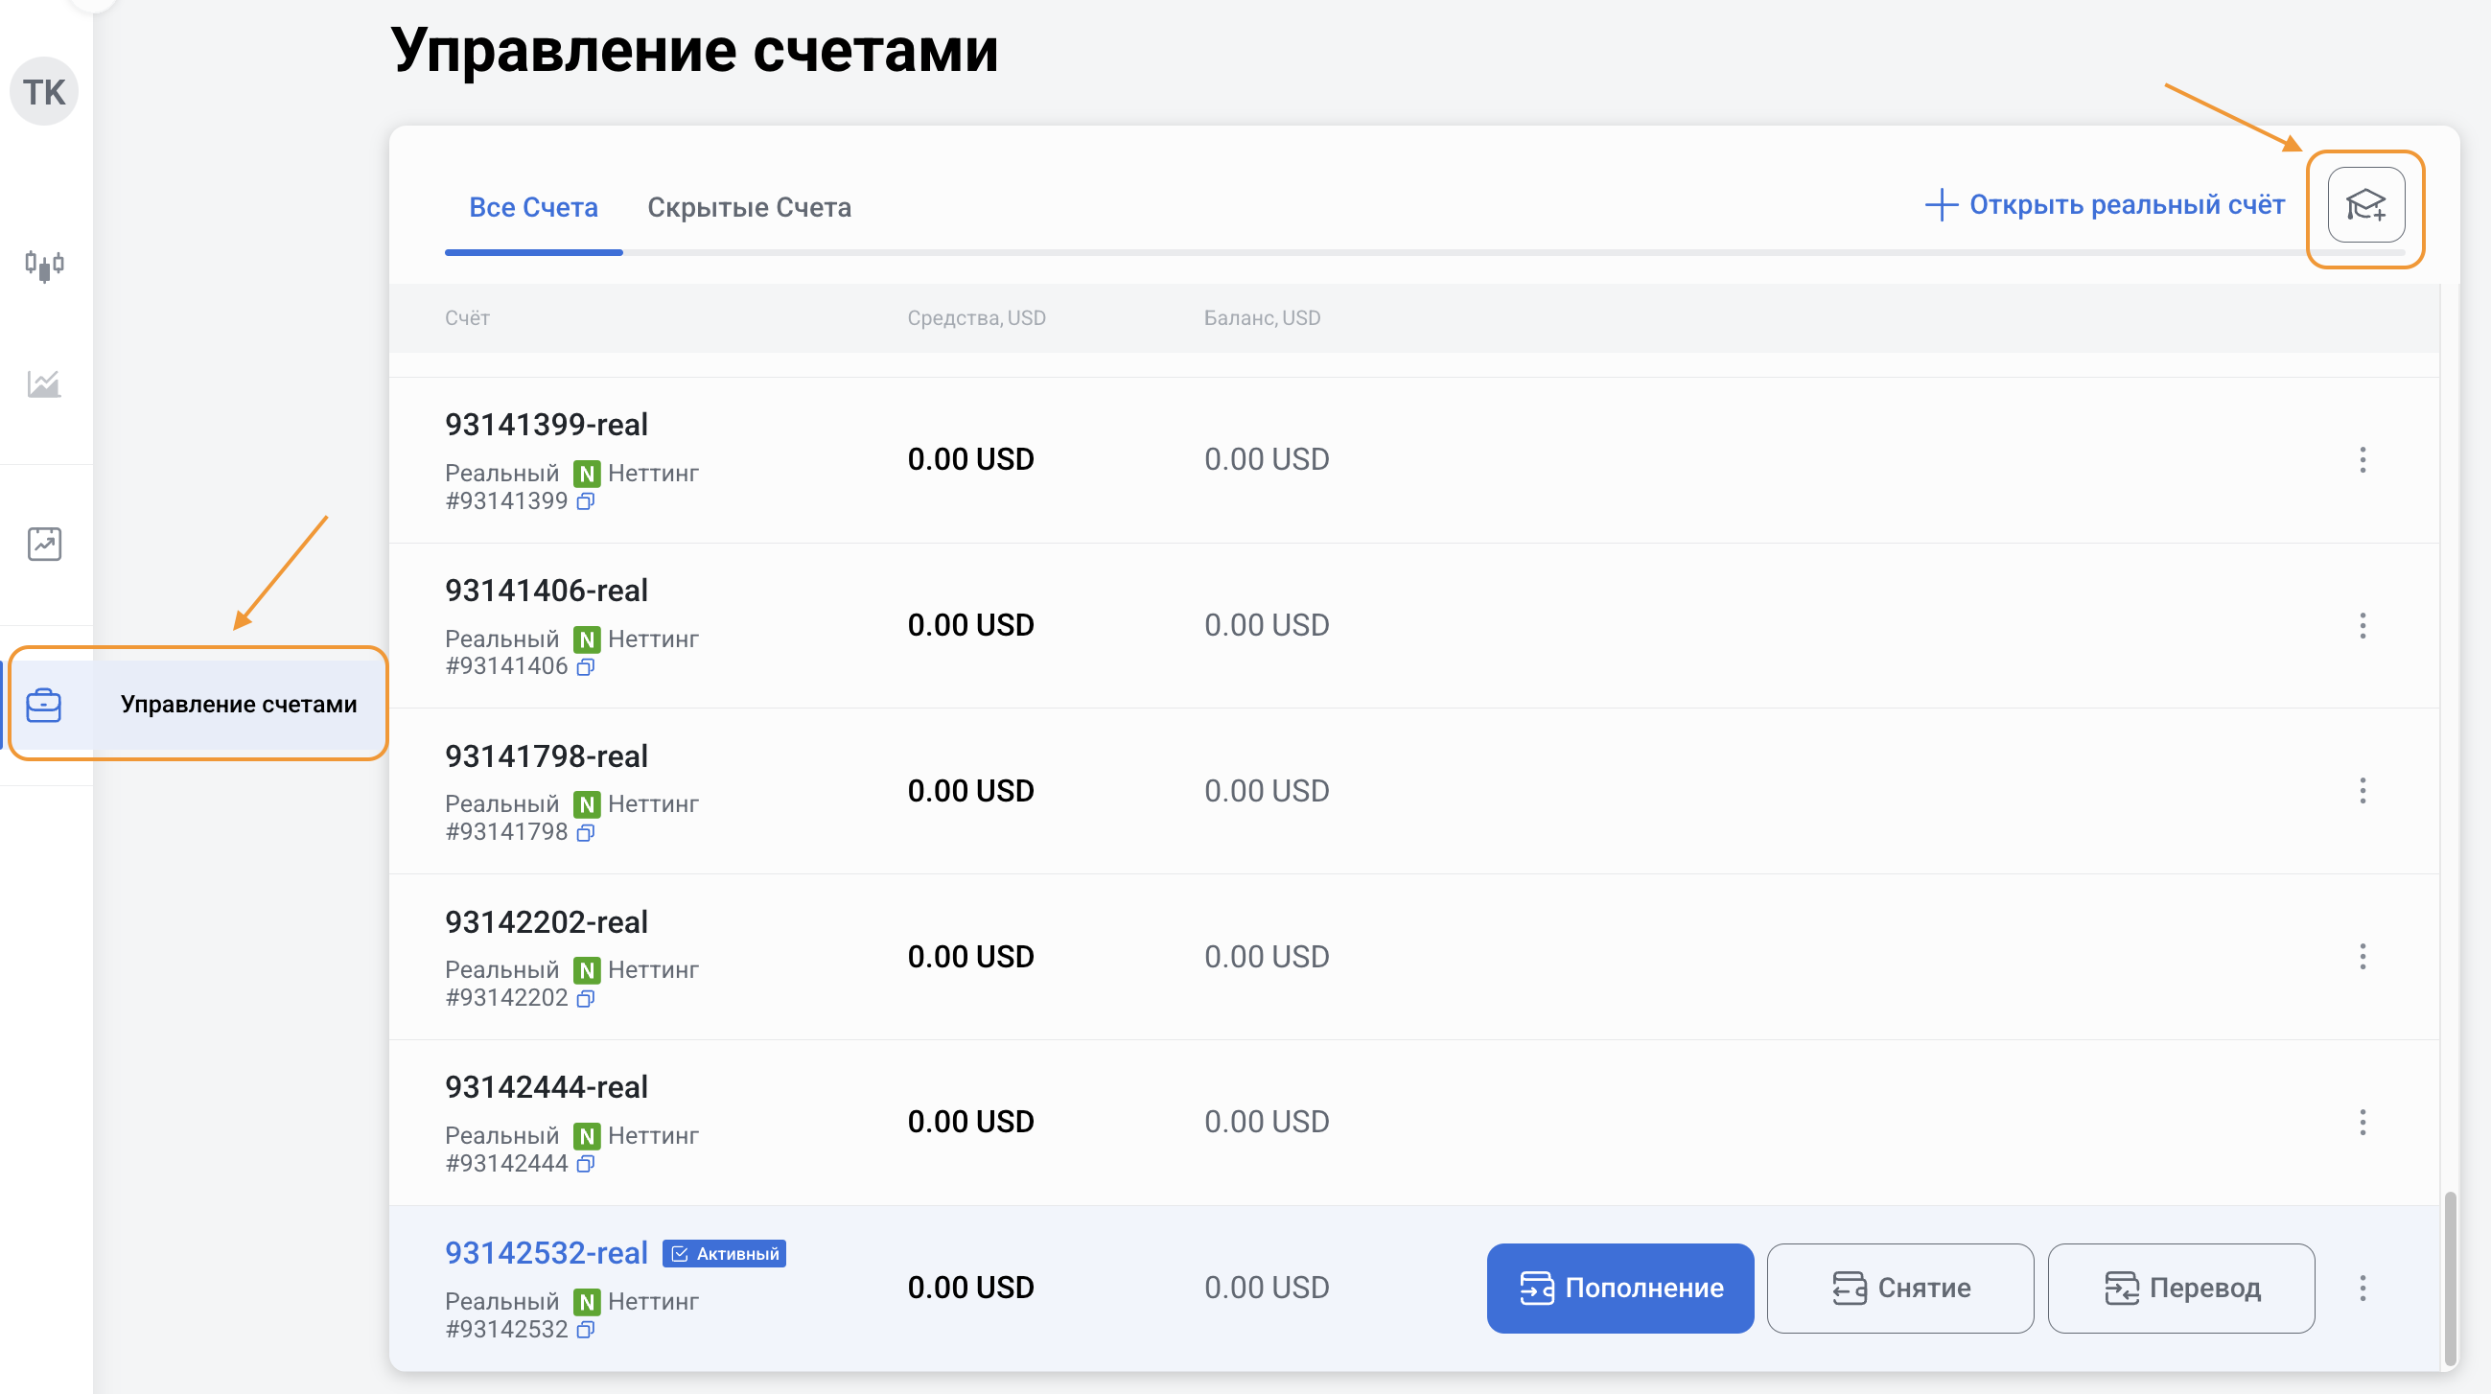Click the framed trend chart sidebar icon
The image size is (2491, 1394).
coord(44,545)
